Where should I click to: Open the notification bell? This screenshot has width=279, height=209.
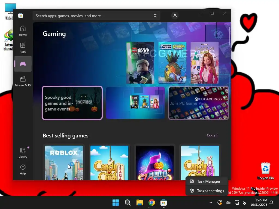tap(271, 202)
